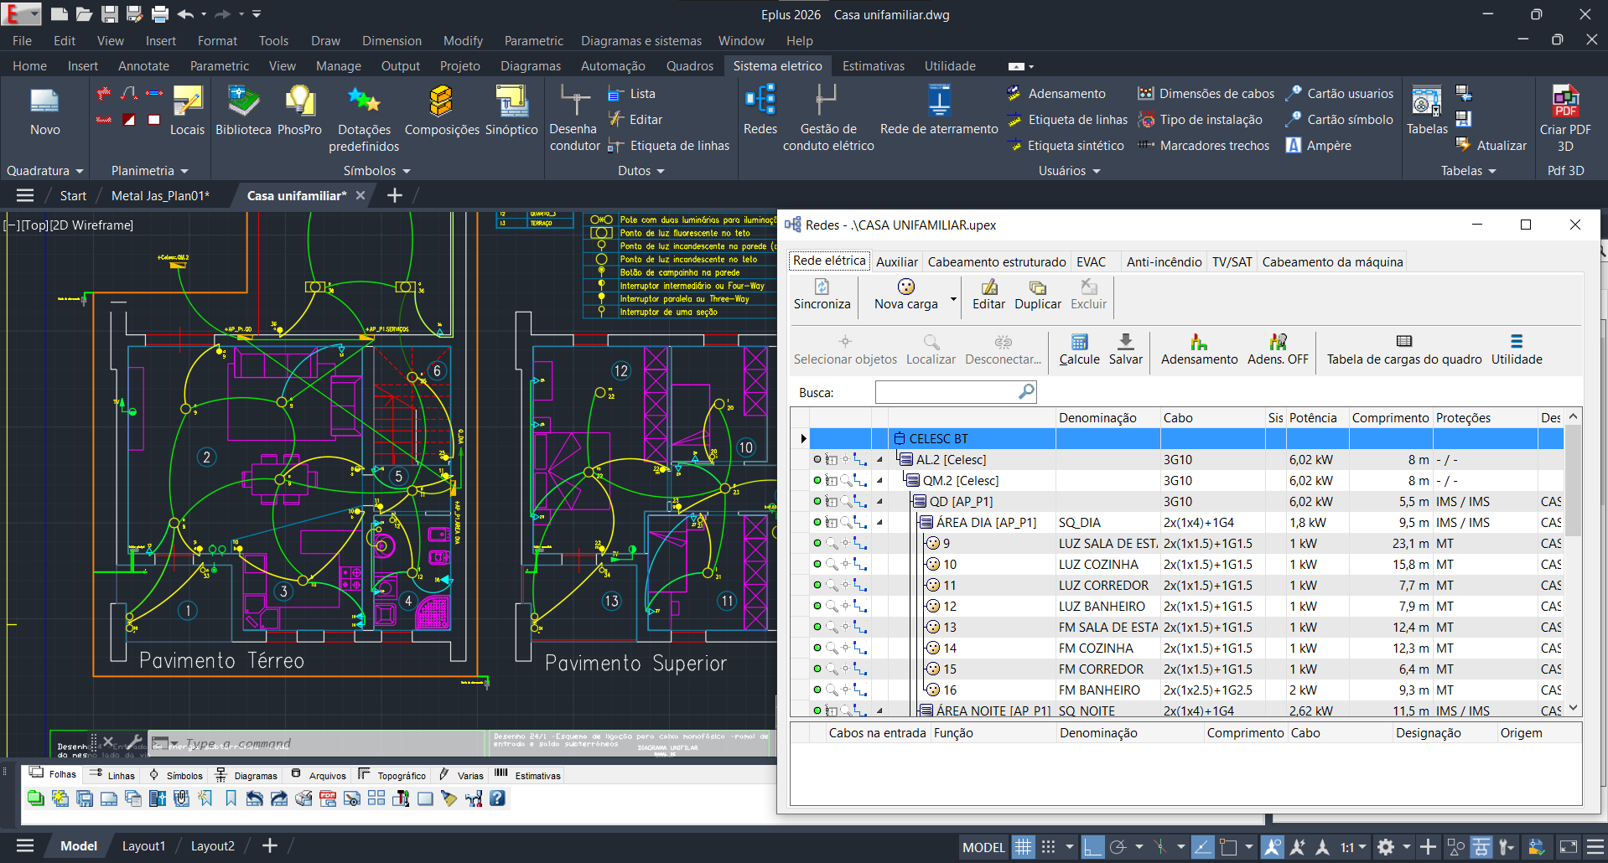Click Editar button in Redes window
Viewport: 1608px width, 863px height.
click(x=988, y=294)
